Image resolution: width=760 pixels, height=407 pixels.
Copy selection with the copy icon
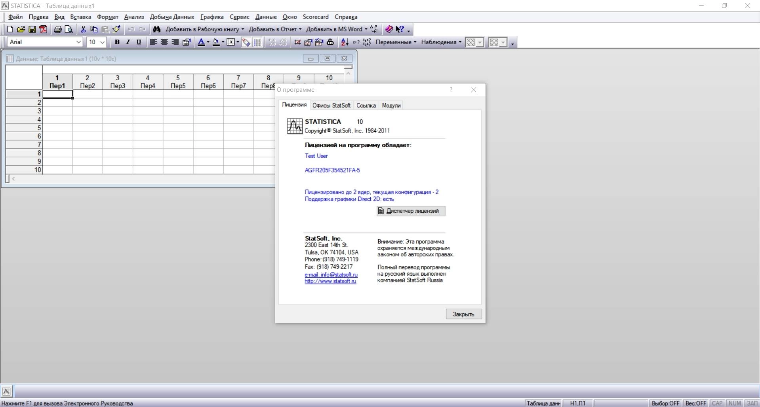pos(94,29)
